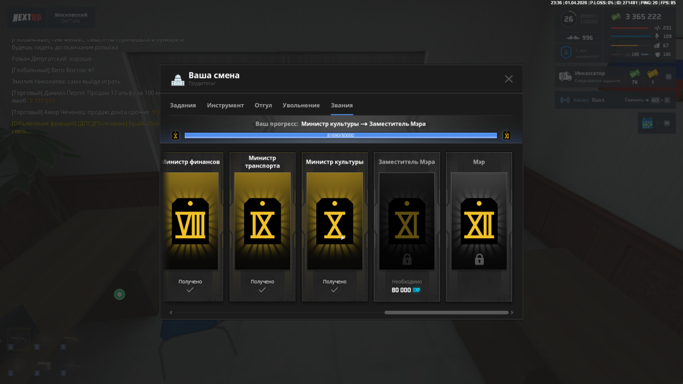
Task: Switch to the Инструмент tab
Action: [225, 105]
